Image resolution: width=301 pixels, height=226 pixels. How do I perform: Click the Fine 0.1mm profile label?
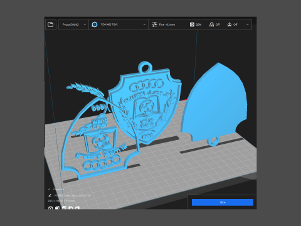coord(167,24)
